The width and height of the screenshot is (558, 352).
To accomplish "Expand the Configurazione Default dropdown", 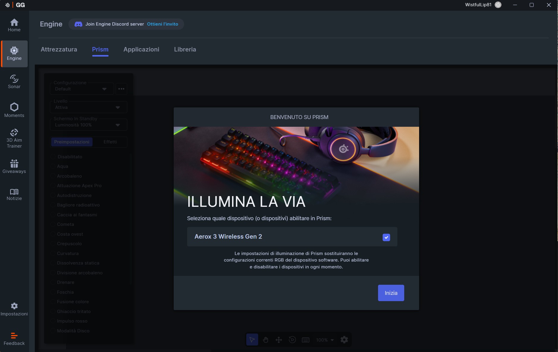I will tap(81, 89).
